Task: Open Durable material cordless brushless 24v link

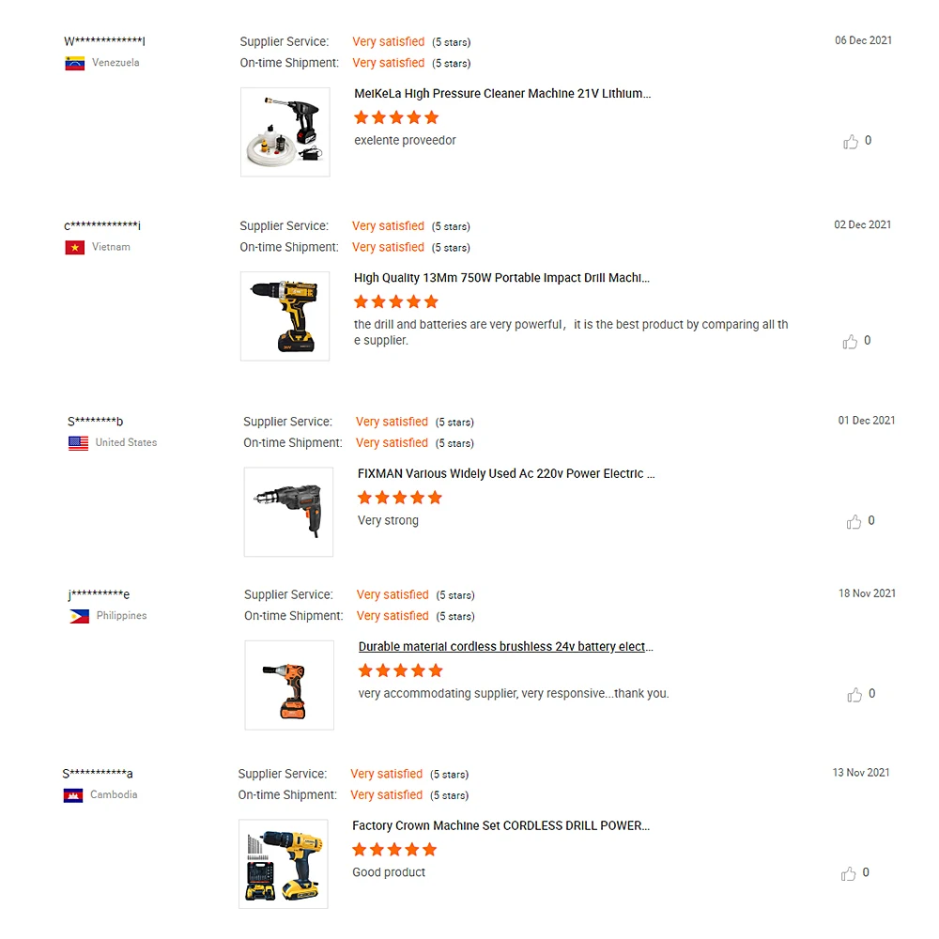Action: click(x=505, y=647)
